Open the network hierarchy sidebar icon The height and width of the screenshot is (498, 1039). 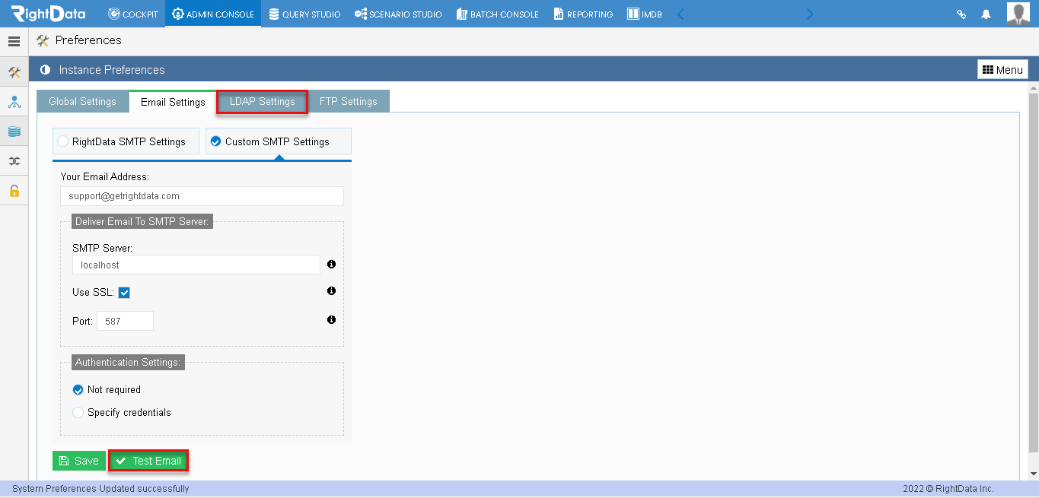pos(14,102)
